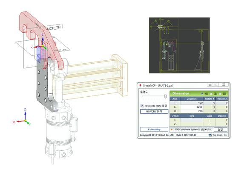This screenshot has width=244, height=174.
Task: Click the Location column header
Action: coord(192,99)
